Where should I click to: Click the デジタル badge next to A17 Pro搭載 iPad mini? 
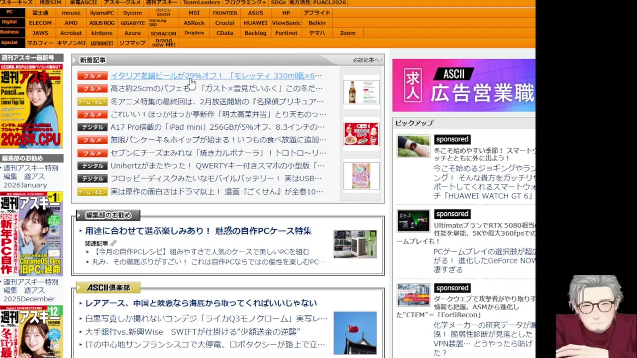(93, 127)
